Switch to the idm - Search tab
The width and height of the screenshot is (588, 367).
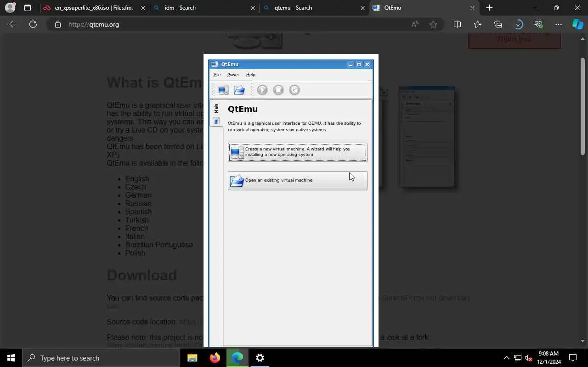[204, 8]
